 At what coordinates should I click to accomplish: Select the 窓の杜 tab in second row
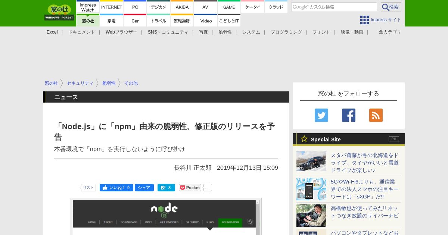pyautogui.click(x=88, y=21)
